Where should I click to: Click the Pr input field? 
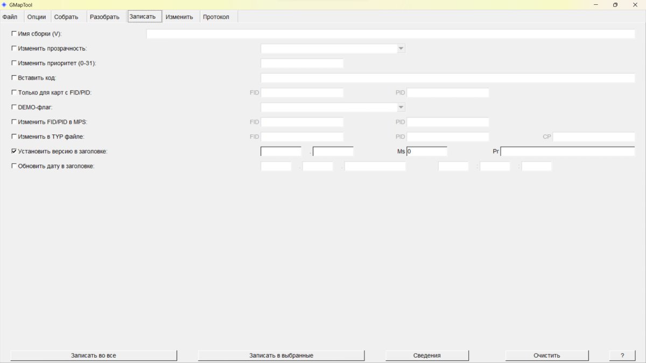click(567, 152)
